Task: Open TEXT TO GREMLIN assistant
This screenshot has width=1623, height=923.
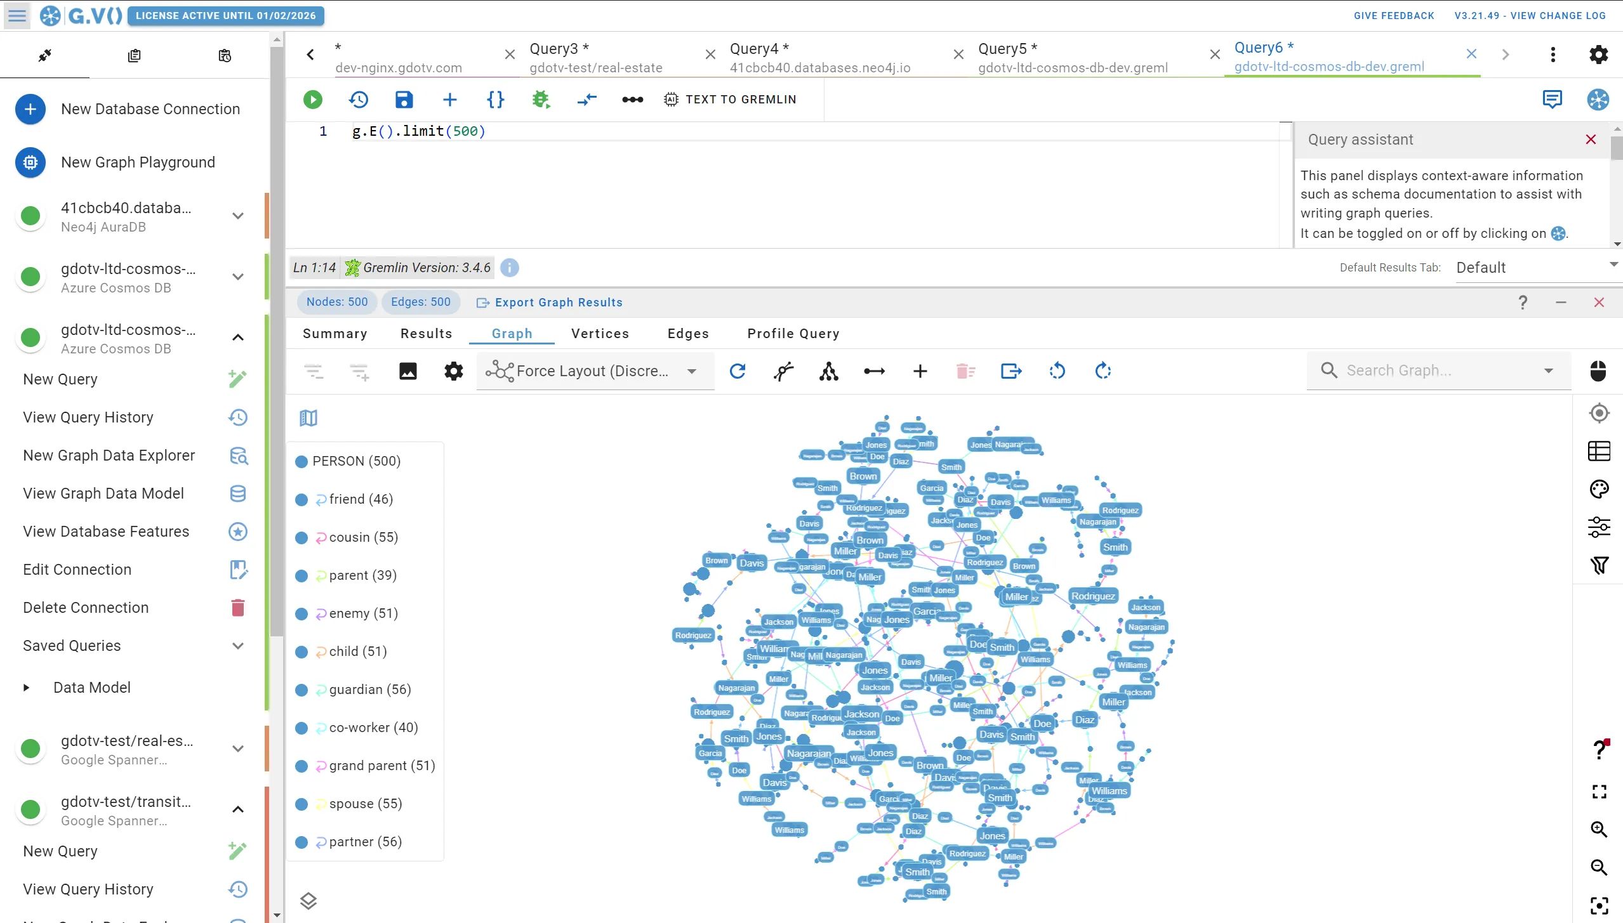Action: [x=730, y=100]
